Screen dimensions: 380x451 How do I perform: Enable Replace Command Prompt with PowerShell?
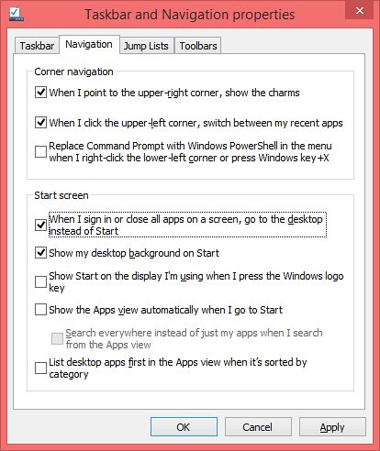40,151
